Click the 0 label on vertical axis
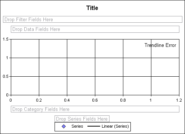 7,95
